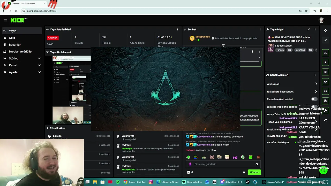
Task: Switch to Assassin's Creed in the taskbar
Action: tap(273, 182)
